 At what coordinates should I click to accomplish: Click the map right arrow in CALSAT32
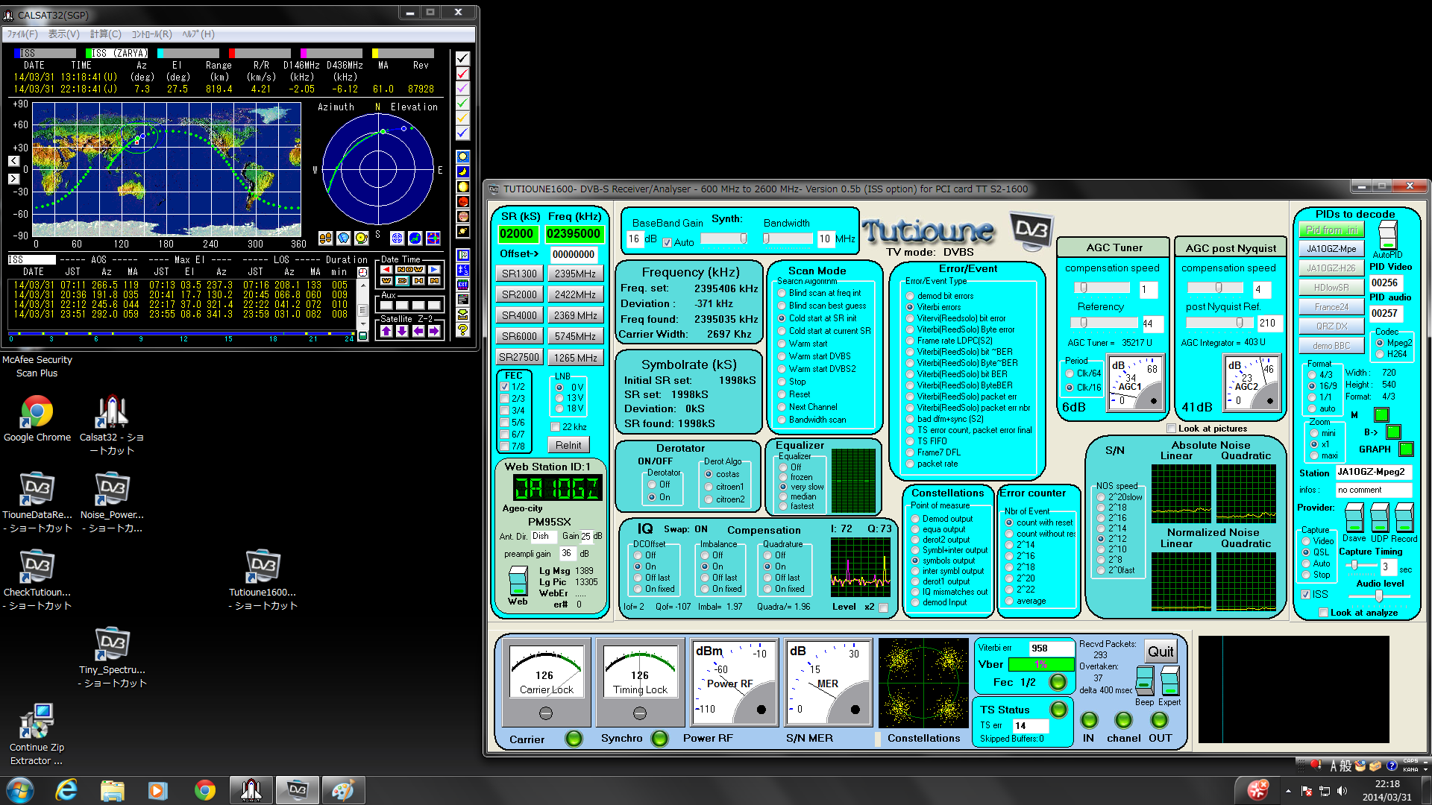(x=13, y=179)
